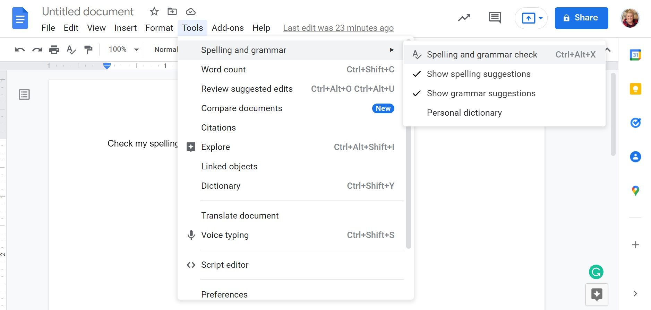
Task: Click the Share button
Action: coord(581,18)
